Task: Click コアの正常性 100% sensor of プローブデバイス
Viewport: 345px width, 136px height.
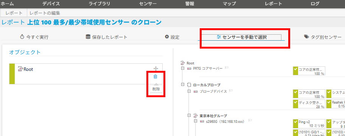Action: [309, 94]
